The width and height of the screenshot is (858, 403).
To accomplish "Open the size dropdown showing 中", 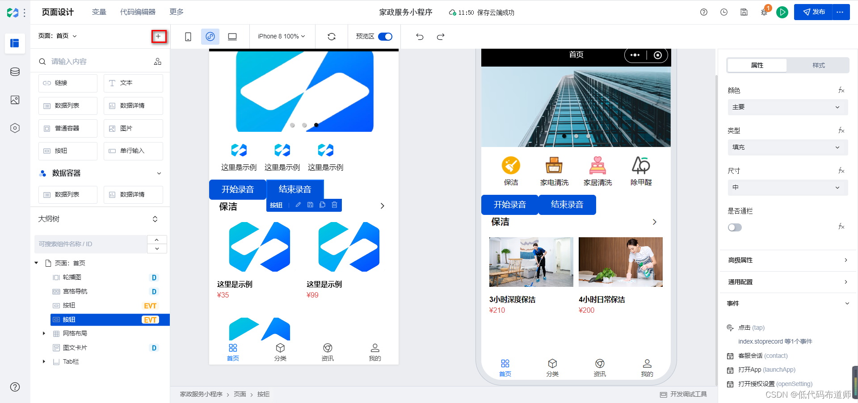I will (x=787, y=188).
